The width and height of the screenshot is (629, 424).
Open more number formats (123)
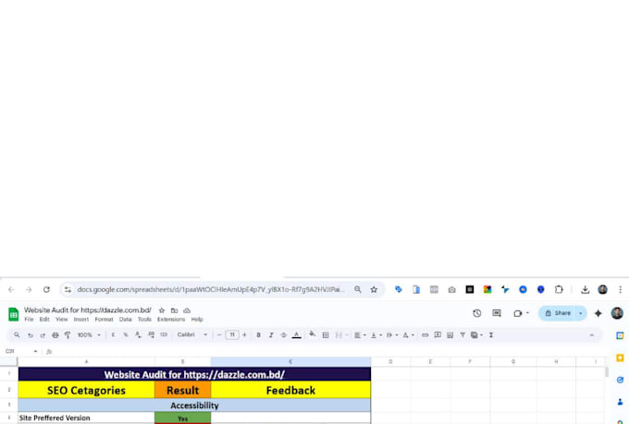pos(164,335)
